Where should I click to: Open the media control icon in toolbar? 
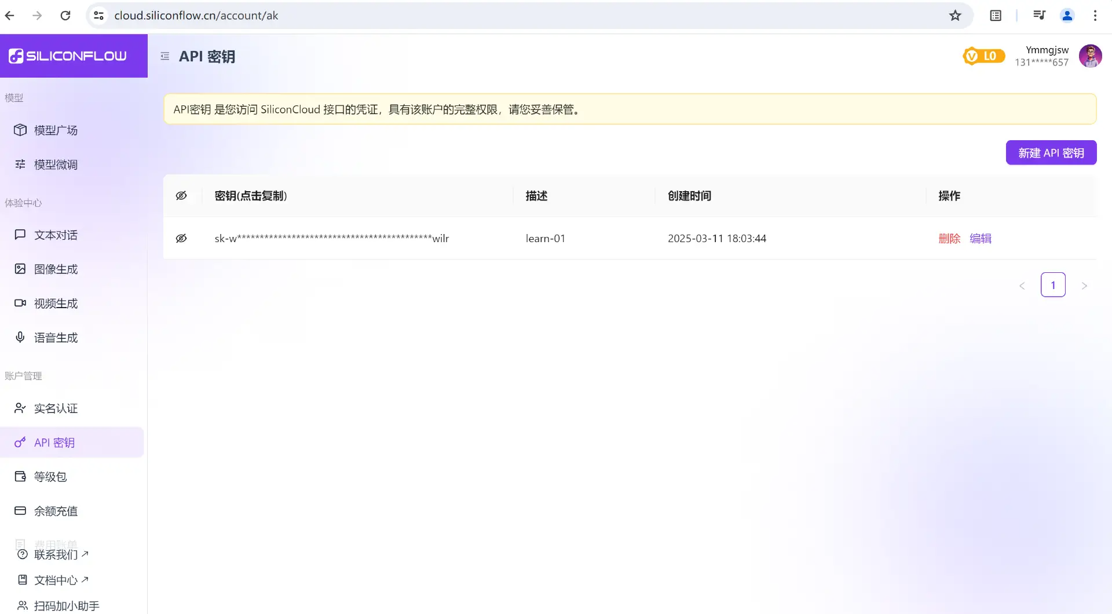[1040, 16]
